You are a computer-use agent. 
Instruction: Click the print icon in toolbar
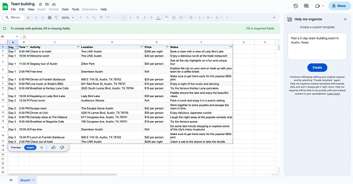[50, 17]
